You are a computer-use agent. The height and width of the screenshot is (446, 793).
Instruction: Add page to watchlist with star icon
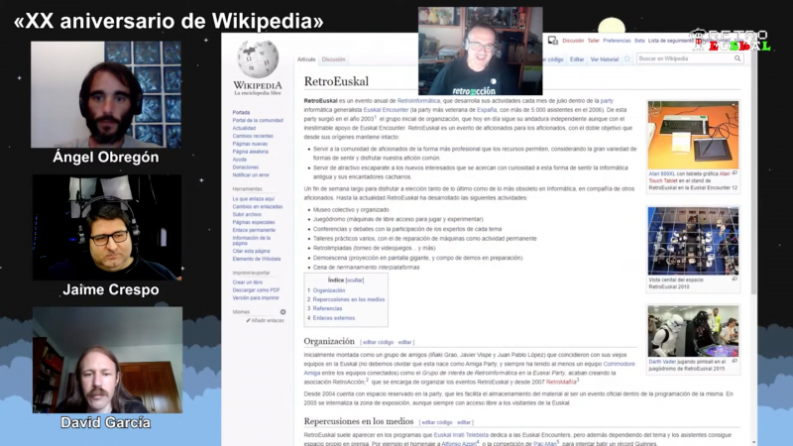pos(627,58)
